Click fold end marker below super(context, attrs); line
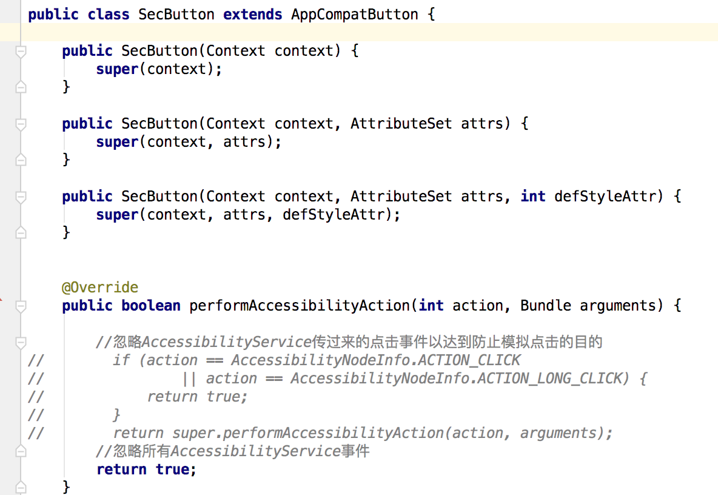The image size is (718, 495). [x=21, y=160]
